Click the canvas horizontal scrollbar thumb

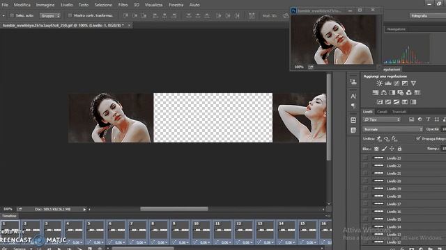(x=174, y=209)
